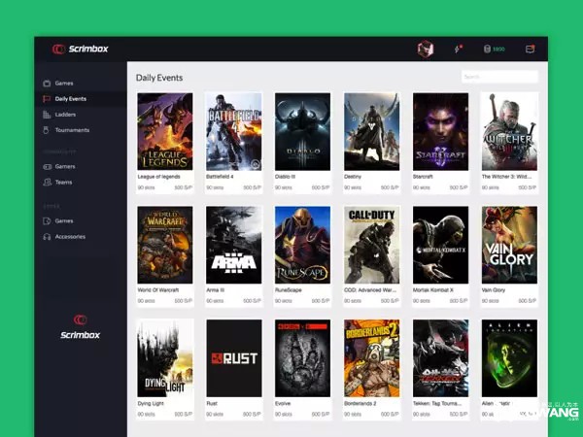Click the Ladders chart icon
This screenshot has height=437, width=583.
click(47, 115)
